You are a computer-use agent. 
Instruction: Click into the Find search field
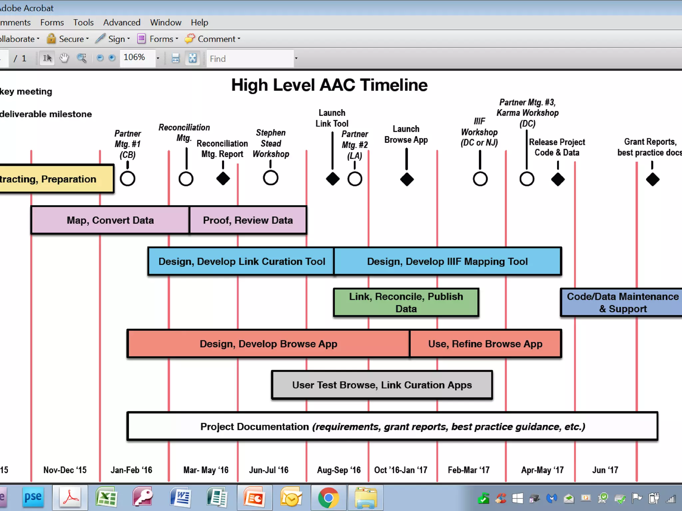click(x=250, y=59)
